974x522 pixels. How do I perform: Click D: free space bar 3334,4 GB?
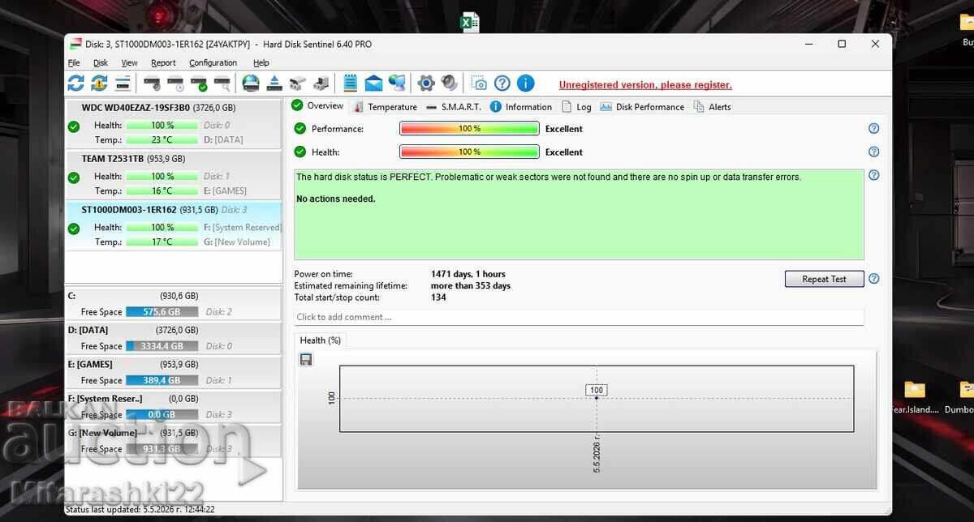pos(162,345)
